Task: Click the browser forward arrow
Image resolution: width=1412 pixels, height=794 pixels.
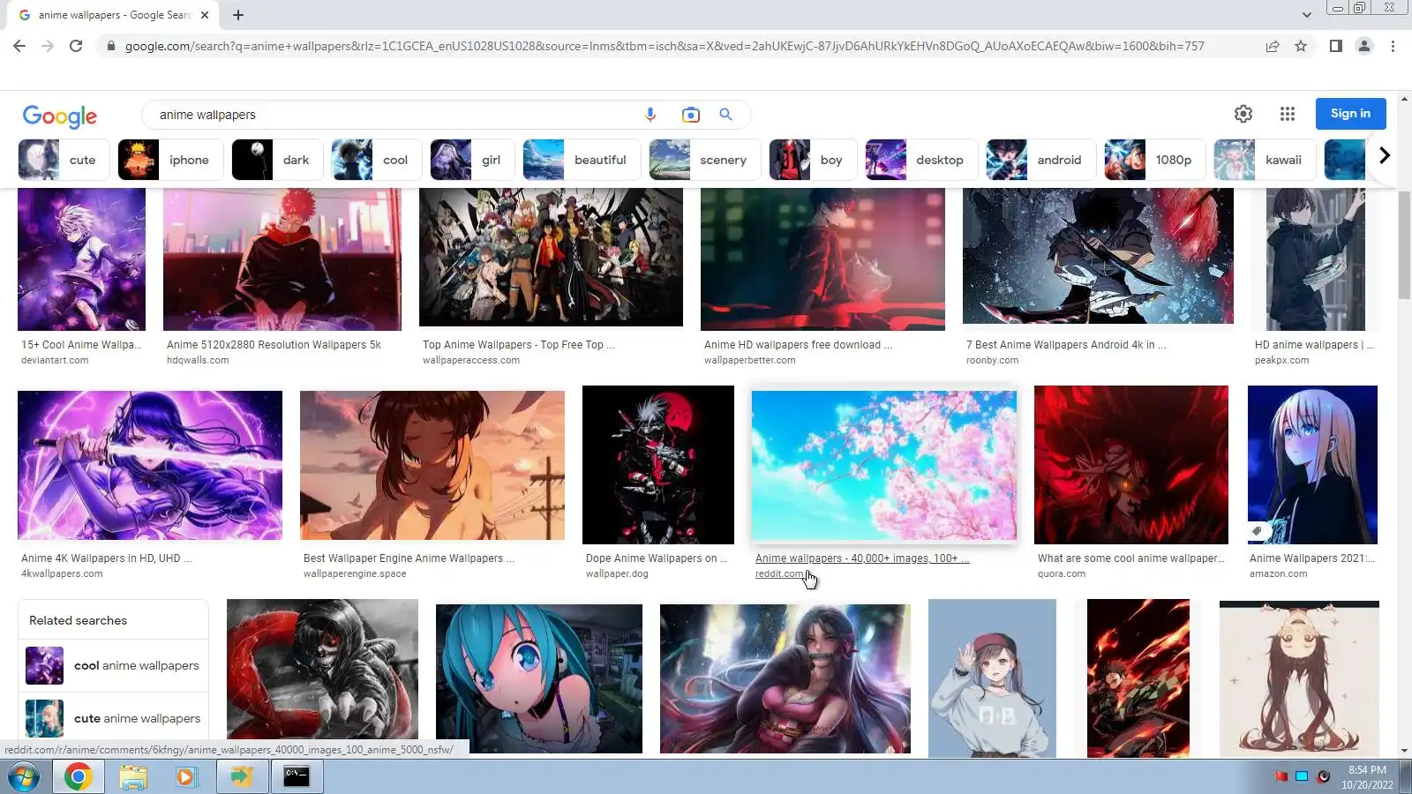Action: (x=48, y=46)
